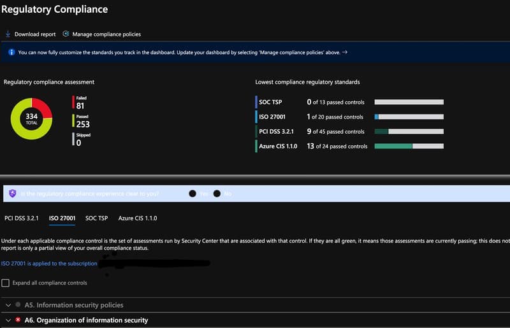Image resolution: width=510 pixels, height=328 pixels.
Task: Click 'Regulatory compliance assessment' heading
Action: point(49,82)
